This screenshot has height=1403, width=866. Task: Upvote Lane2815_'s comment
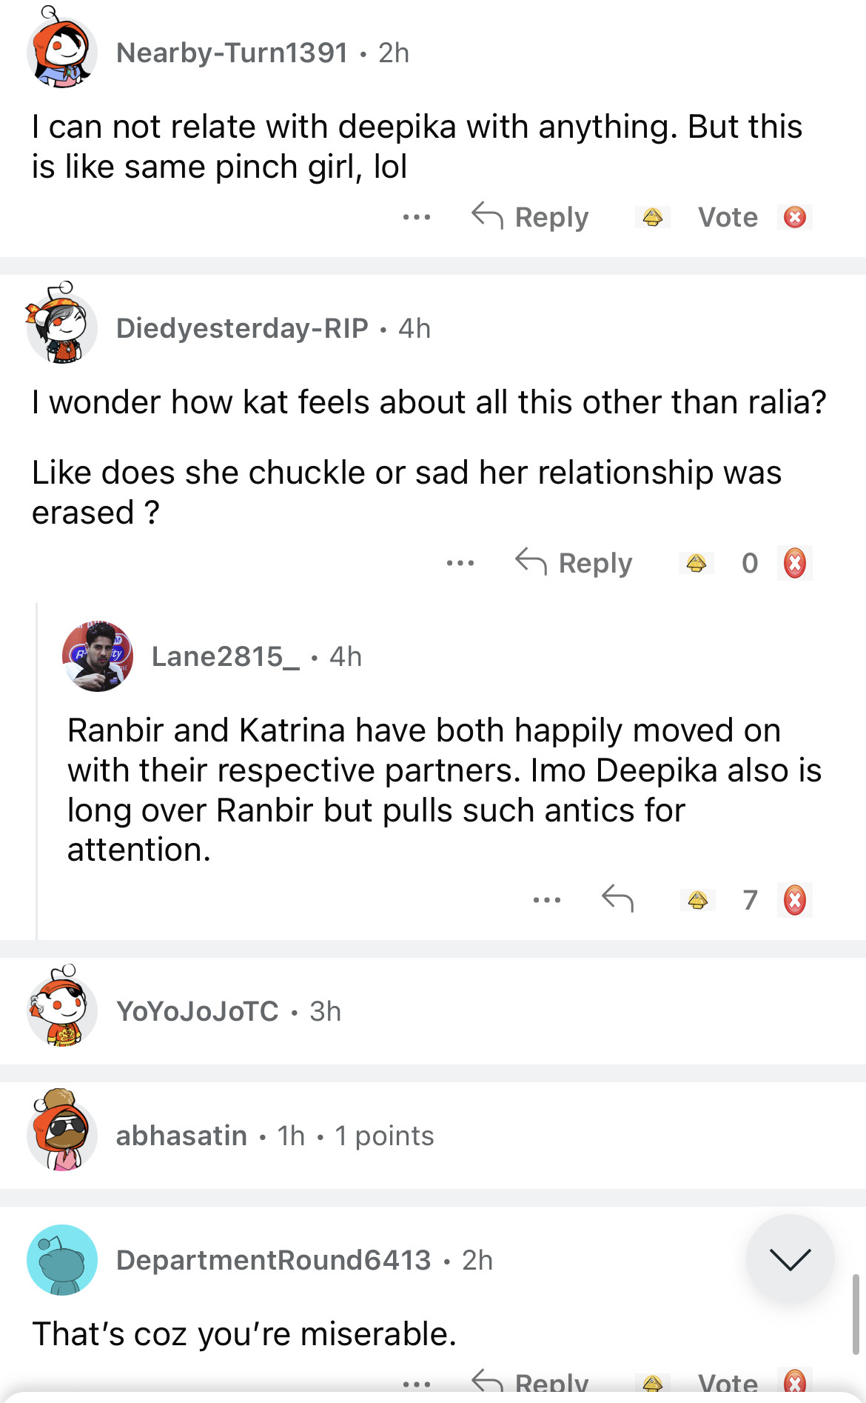(697, 900)
